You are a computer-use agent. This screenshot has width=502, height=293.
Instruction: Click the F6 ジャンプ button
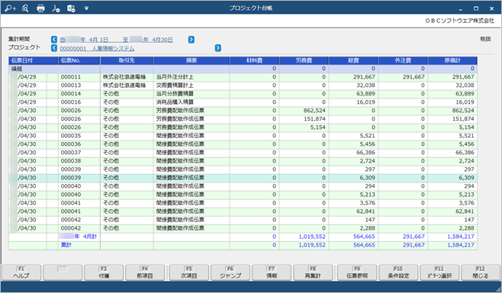click(230, 272)
